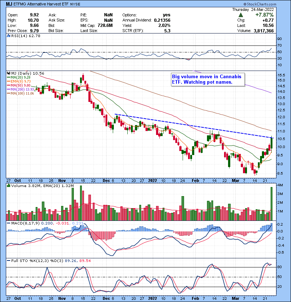Click the candlestick icon beside MJ (Daily)
The image size is (291, 302).
[8, 73]
